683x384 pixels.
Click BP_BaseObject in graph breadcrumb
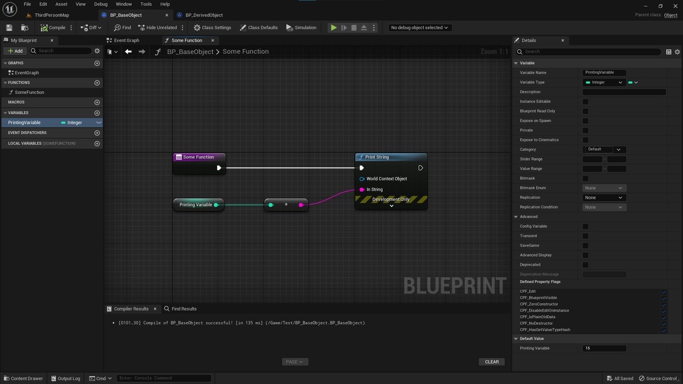[190, 52]
